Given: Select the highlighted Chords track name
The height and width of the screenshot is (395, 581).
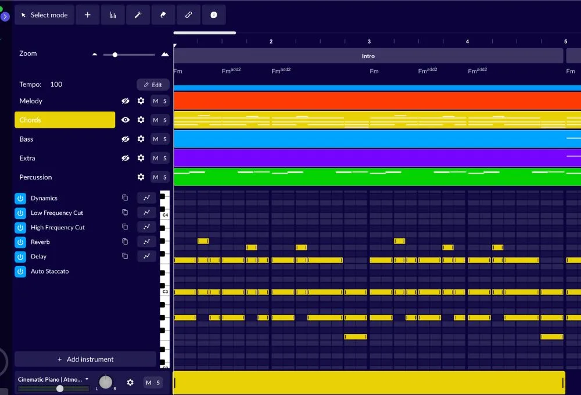Looking at the screenshot, I should 65,120.
